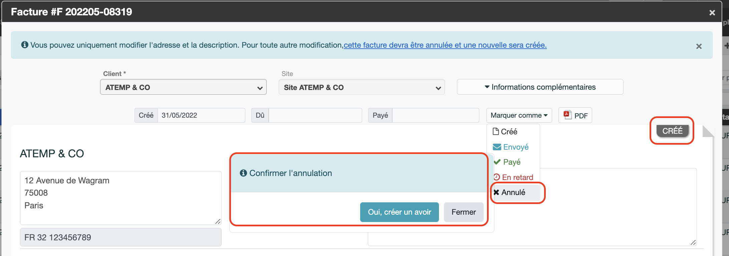This screenshot has width=729, height=256.
Task: Dismiss the blue info alert banner
Action: point(699,46)
